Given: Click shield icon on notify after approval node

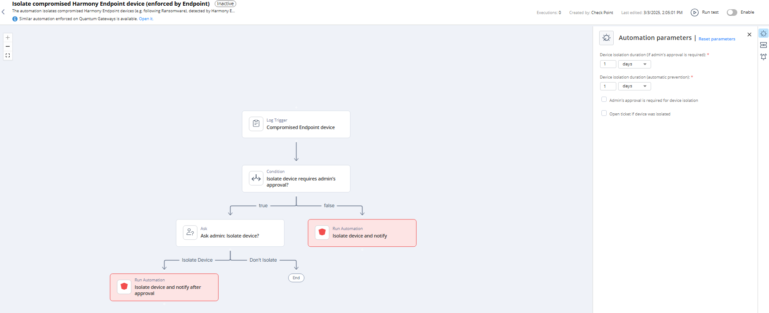Looking at the screenshot, I should click(x=124, y=287).
